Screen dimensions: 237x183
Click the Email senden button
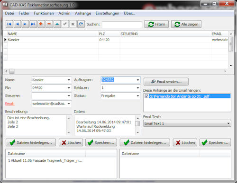[x=166, y=82]
